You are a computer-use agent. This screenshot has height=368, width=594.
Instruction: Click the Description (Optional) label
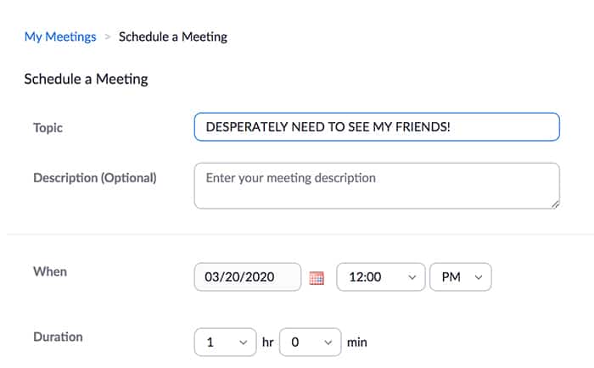(95, 178)
